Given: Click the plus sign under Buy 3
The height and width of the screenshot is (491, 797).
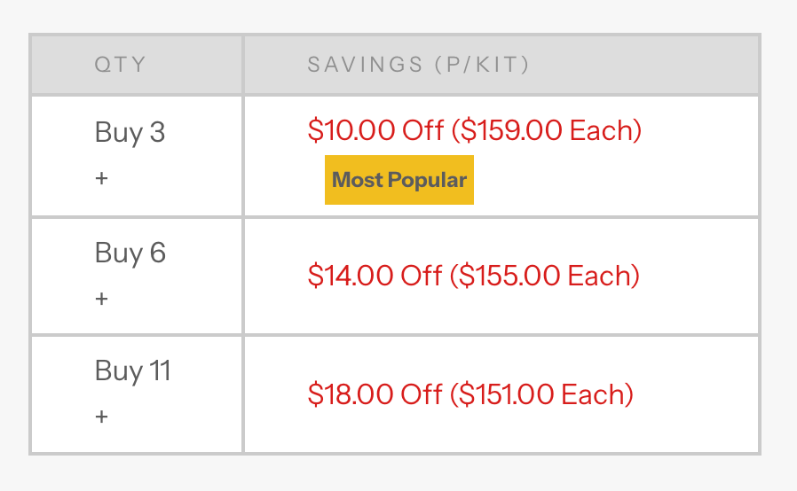Looking at the screenshot, I should [101, 179].
